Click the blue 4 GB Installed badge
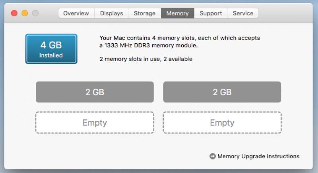This screenshot has height=173, width=318. [51, 49]
